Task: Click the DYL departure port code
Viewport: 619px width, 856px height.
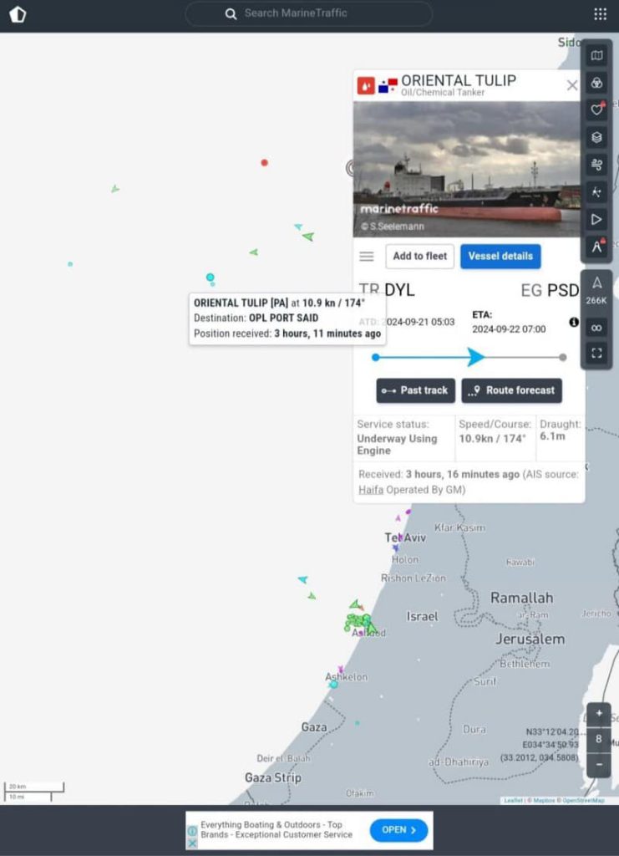Action: pyautogui.click(x=399, y=290)
